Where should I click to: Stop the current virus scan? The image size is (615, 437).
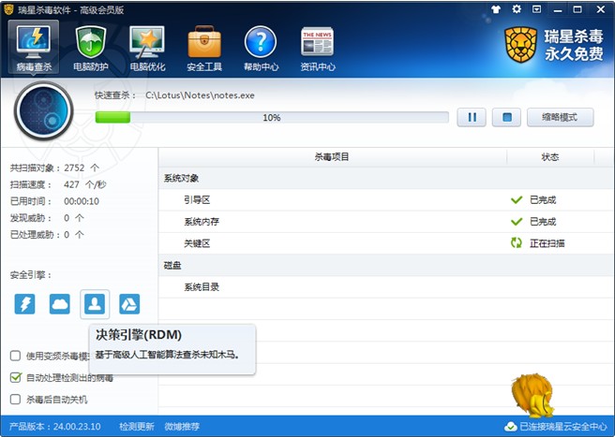505,118
